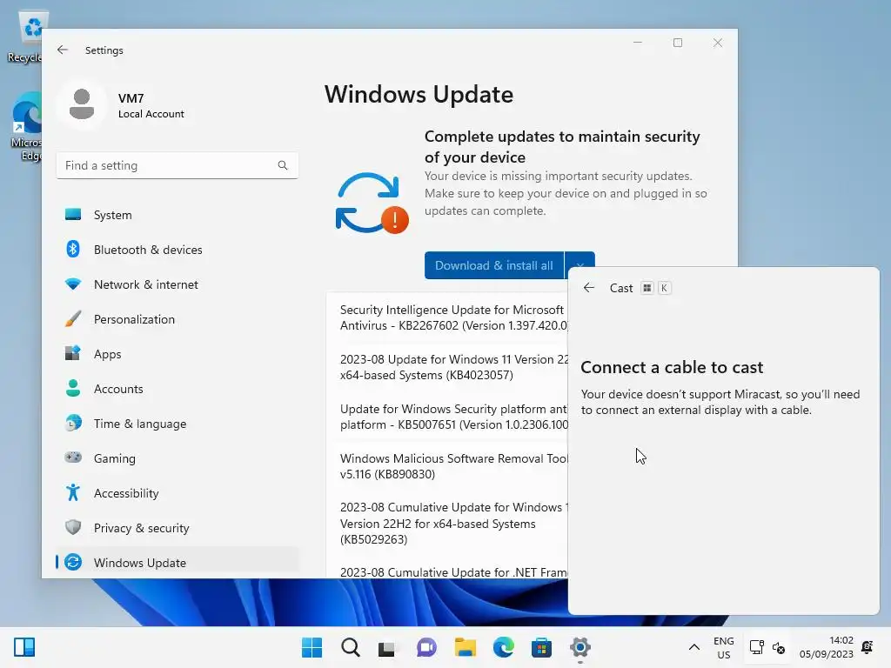This screenshot has height=668, width=891.
Task: Open taskbar Search
Action: point(350,647)
